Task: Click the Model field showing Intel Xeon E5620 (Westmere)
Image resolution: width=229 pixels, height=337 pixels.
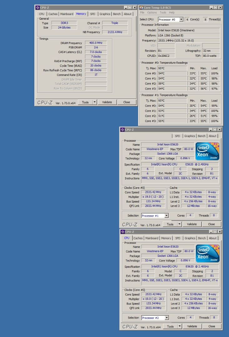Action: pyautogui.click(x=188, y=30)
